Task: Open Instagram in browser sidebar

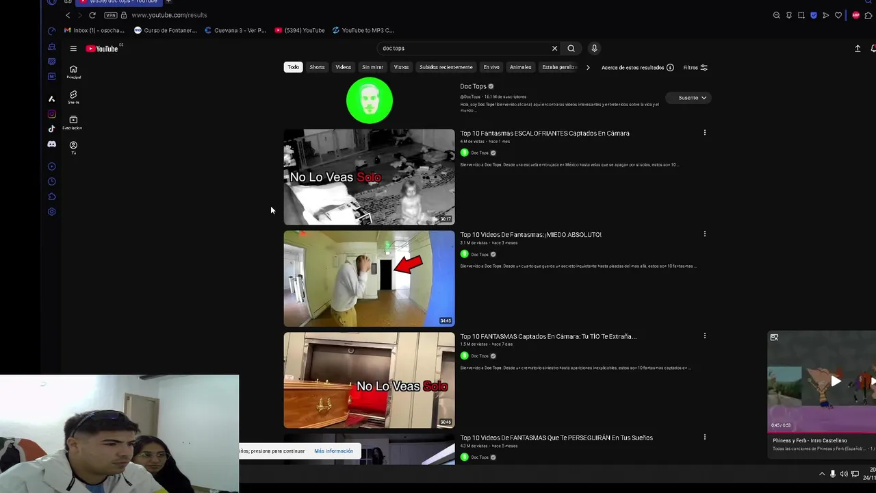Action: pos(51,114)
